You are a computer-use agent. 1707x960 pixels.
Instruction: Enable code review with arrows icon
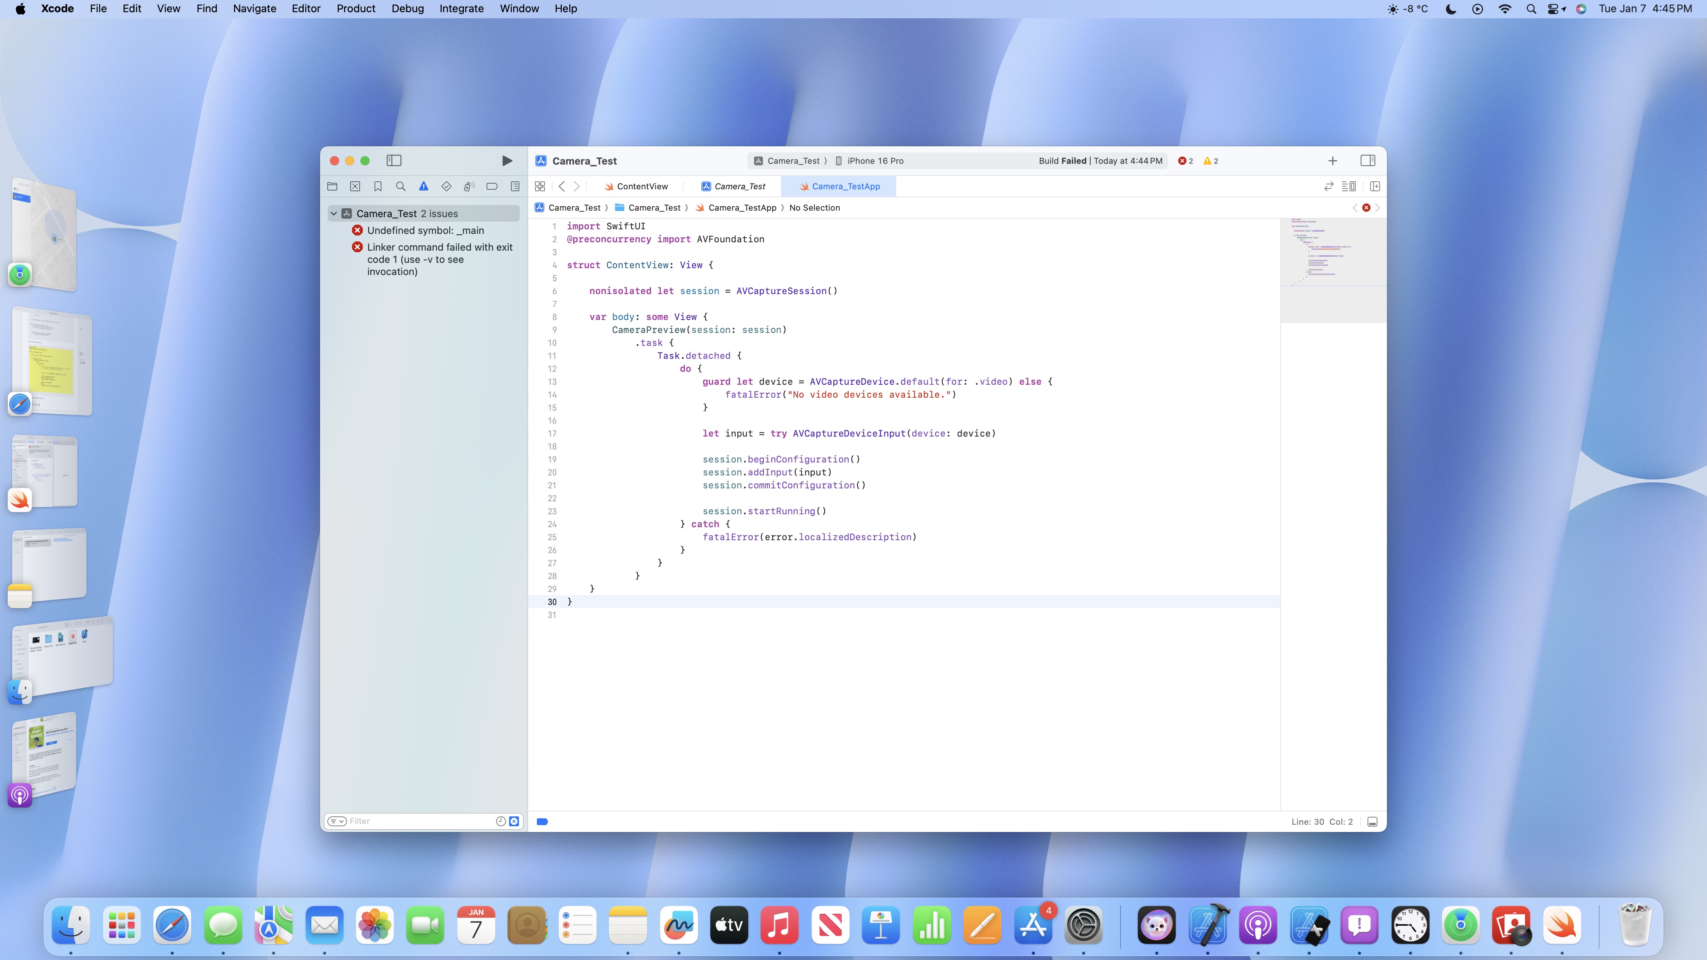click(x=1329, y=186)
